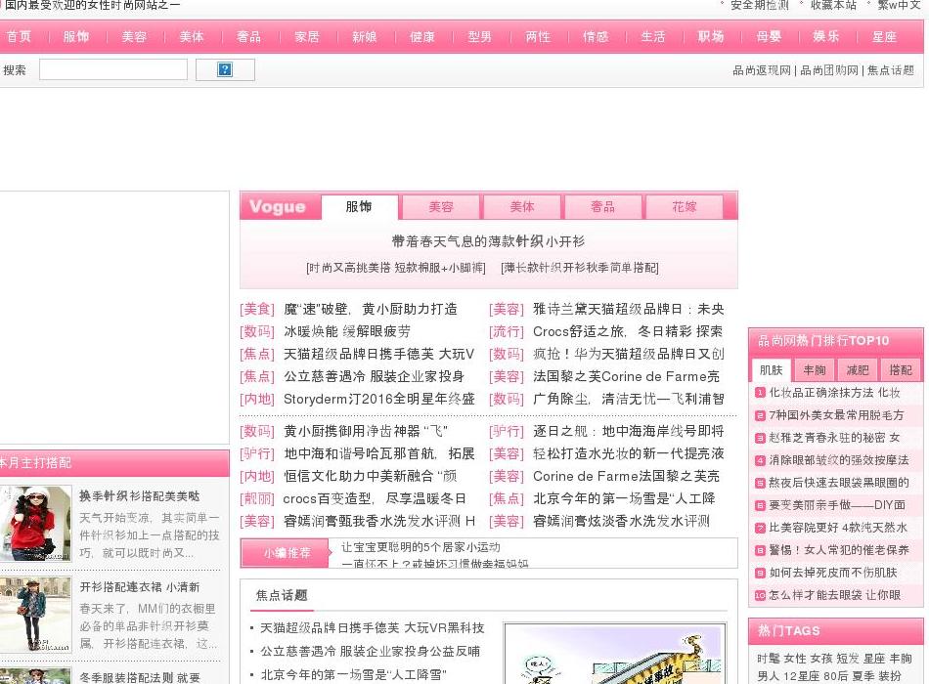Open 品尚团购网 link

click(829, 70)
